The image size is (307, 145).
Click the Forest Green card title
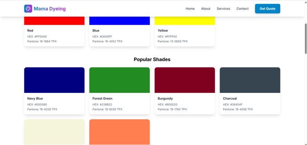click(102, 99)
